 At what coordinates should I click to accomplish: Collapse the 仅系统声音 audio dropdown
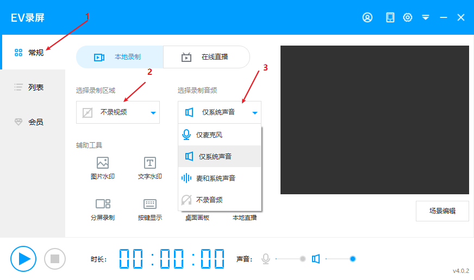[x=220, y=112]
